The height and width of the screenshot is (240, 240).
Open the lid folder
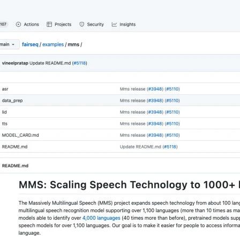pyautogui.click(x=4, y=112)
